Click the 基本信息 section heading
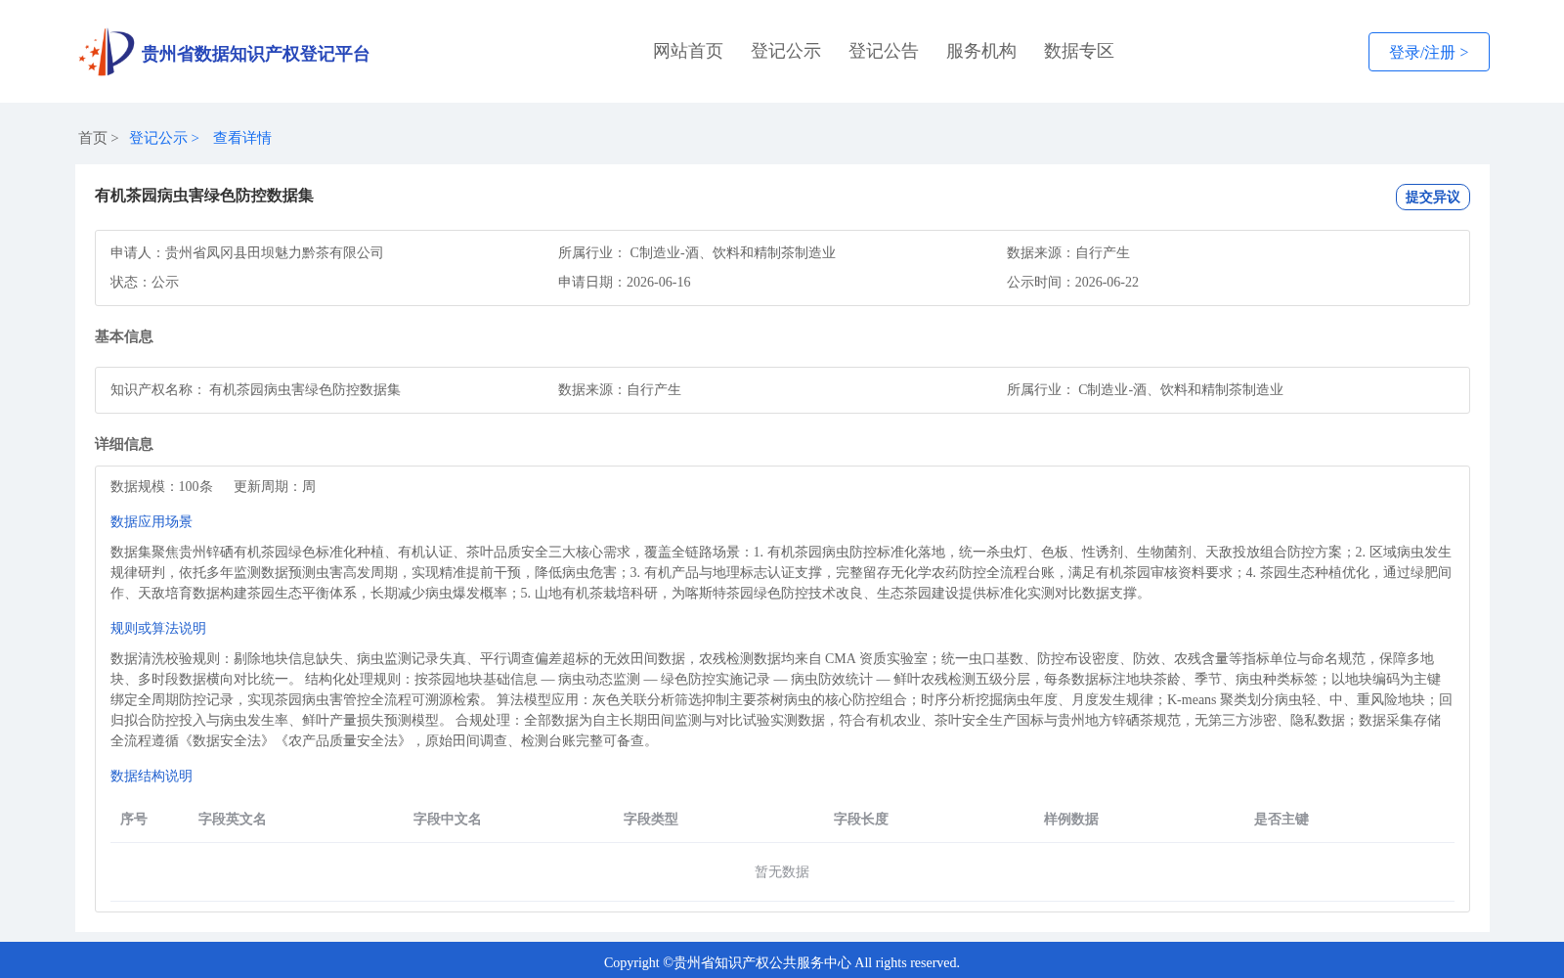Screen dimensions: 1564x978 click(x=124, y=336)
